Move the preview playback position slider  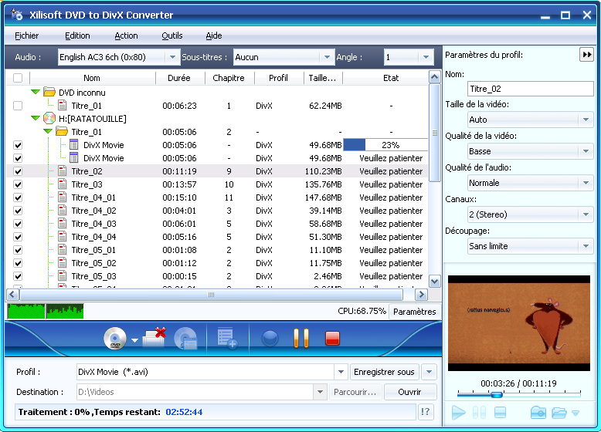[497, 394]
